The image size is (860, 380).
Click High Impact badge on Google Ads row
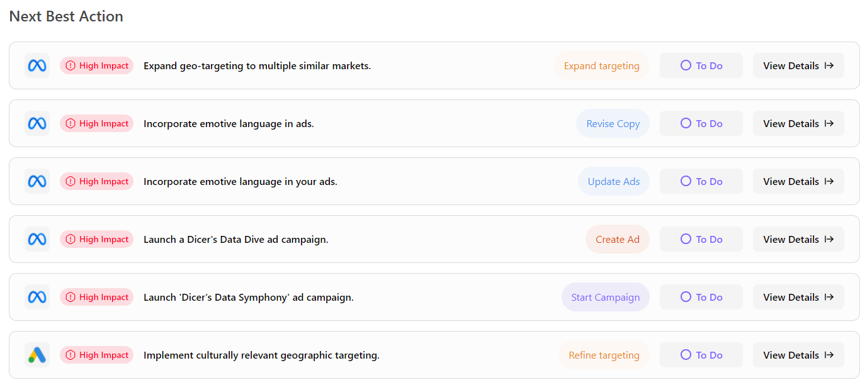(x=97, y=355)
